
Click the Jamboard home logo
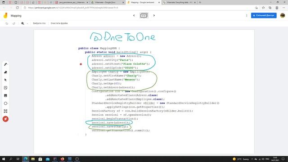pos(5,16)
